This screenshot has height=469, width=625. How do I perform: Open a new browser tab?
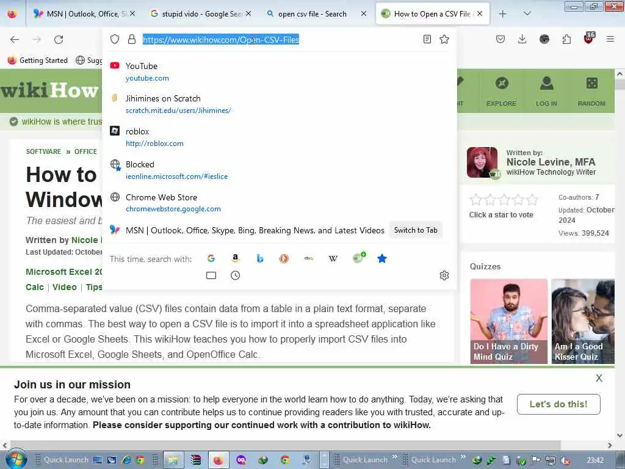click(x=502, y=14)
